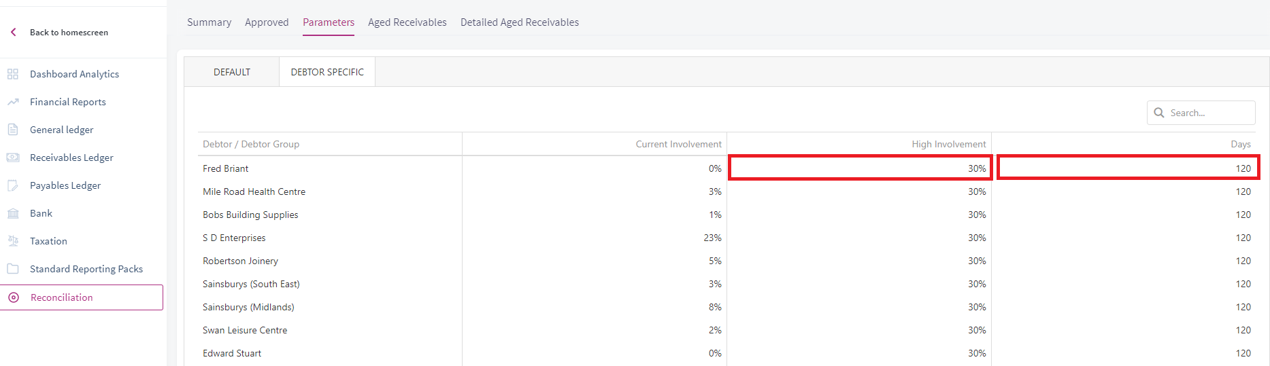Click the Standard Reporting Packs folder icon
The image size is (1270, 366).
coord(13,269)
